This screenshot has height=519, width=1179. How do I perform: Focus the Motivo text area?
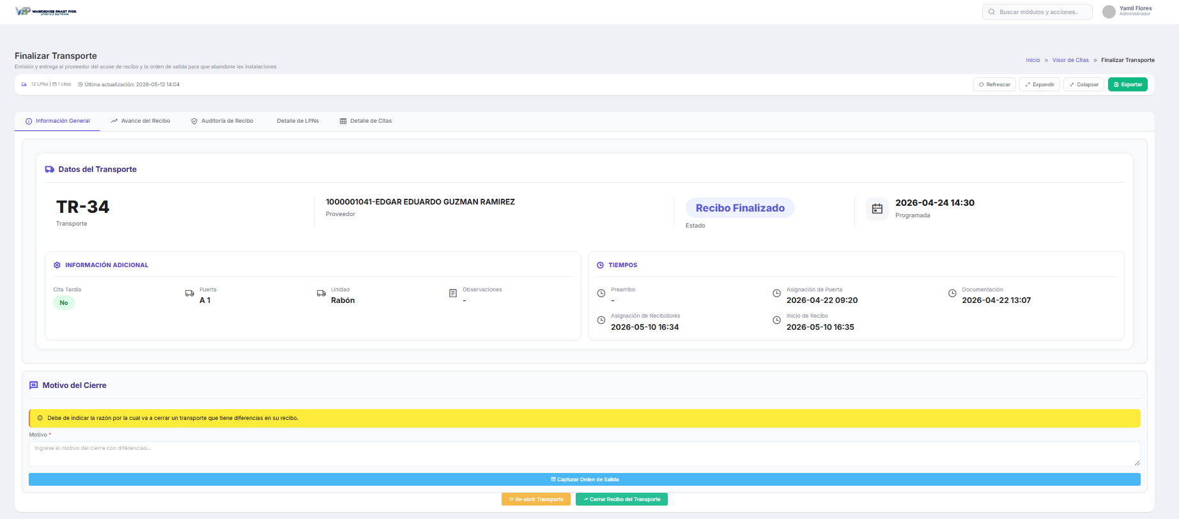(585, 454)
